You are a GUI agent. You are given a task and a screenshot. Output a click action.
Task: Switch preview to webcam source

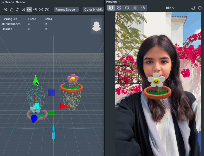pyautogui.click(x=119, y=8)
